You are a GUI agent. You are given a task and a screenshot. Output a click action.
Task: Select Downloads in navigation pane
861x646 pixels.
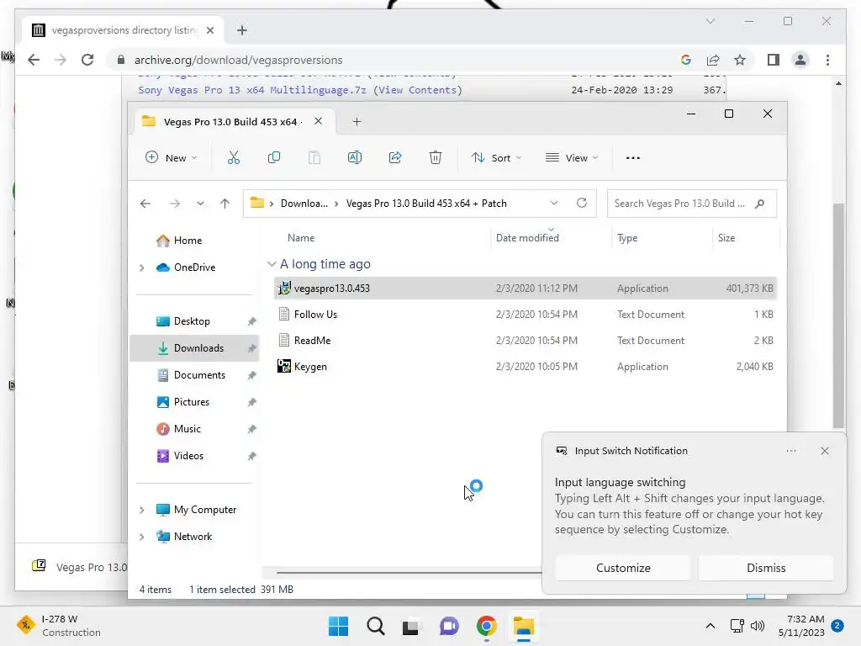click(x=194, y=348)
